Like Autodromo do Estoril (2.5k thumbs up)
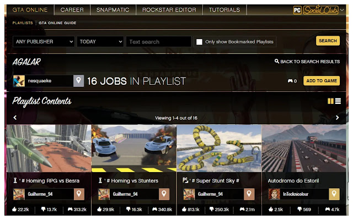 271,210
